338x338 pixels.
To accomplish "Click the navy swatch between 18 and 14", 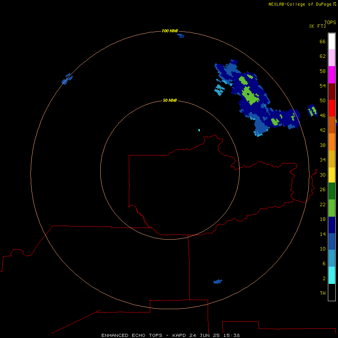I will [332, 225].
